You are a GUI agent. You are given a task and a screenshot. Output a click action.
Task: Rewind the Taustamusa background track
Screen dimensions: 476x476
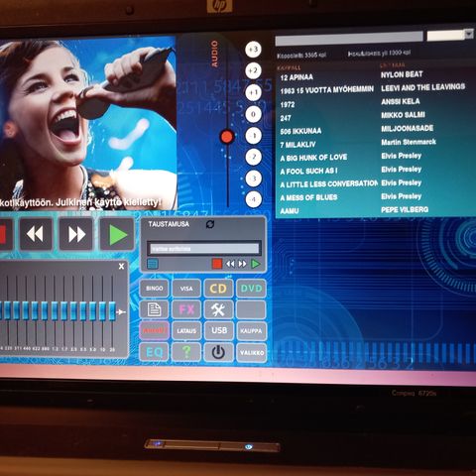[x=230, y=264]
